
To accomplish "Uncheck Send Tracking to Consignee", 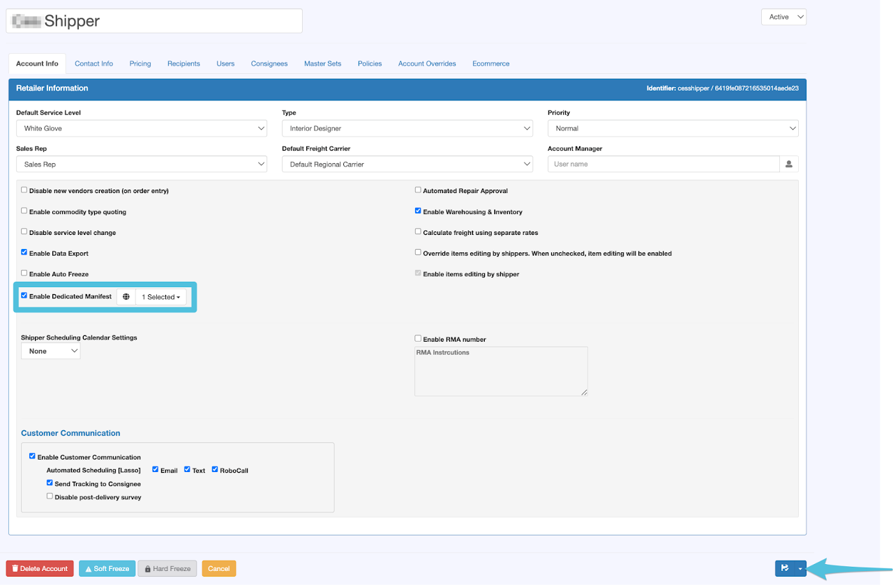I will pyautogui.click(x=50, y=483).
